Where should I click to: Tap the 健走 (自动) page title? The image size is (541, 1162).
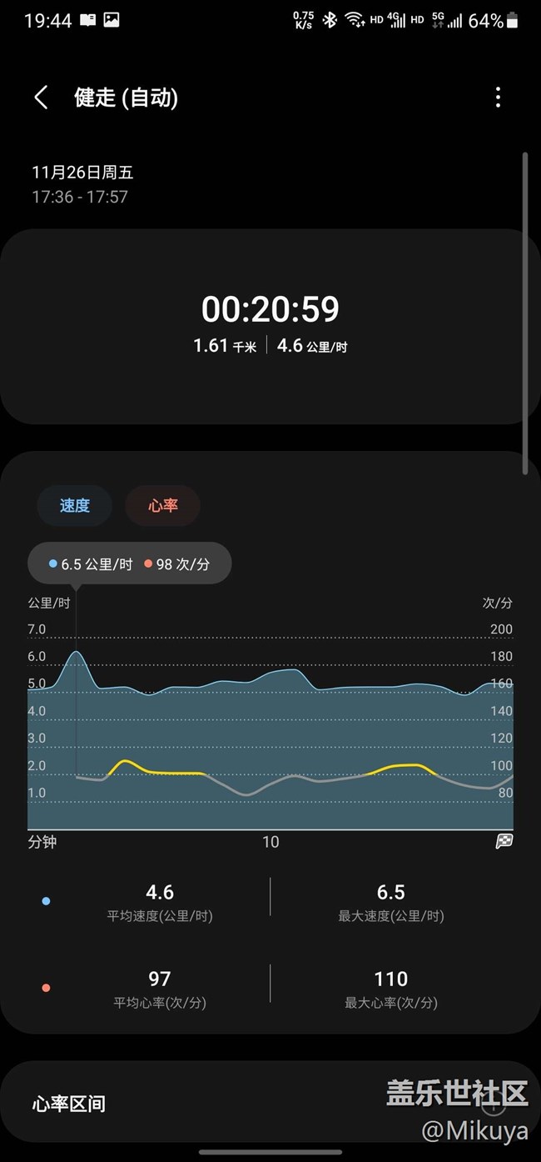126,98
